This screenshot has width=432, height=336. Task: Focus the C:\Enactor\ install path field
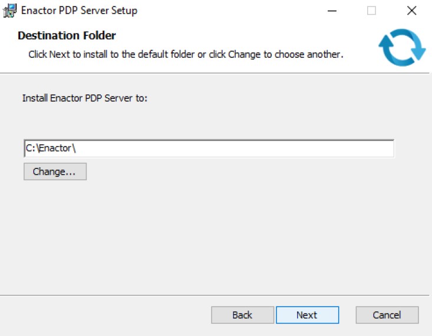(209, 148)
